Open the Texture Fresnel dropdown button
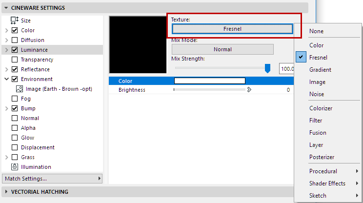 tap(232, 29)
